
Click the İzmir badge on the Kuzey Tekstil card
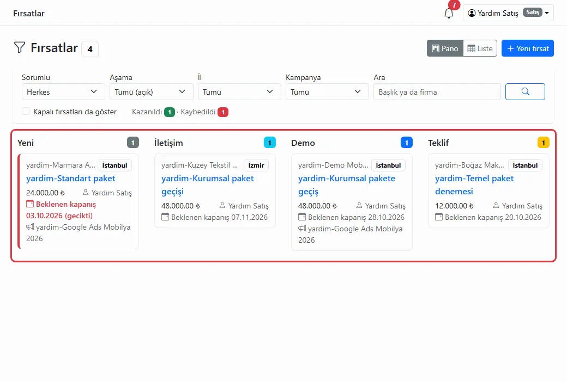click(x=256, y=165)
